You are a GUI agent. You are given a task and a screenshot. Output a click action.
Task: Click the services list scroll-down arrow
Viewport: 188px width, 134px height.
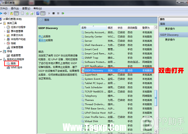click(x=156, y=132)
